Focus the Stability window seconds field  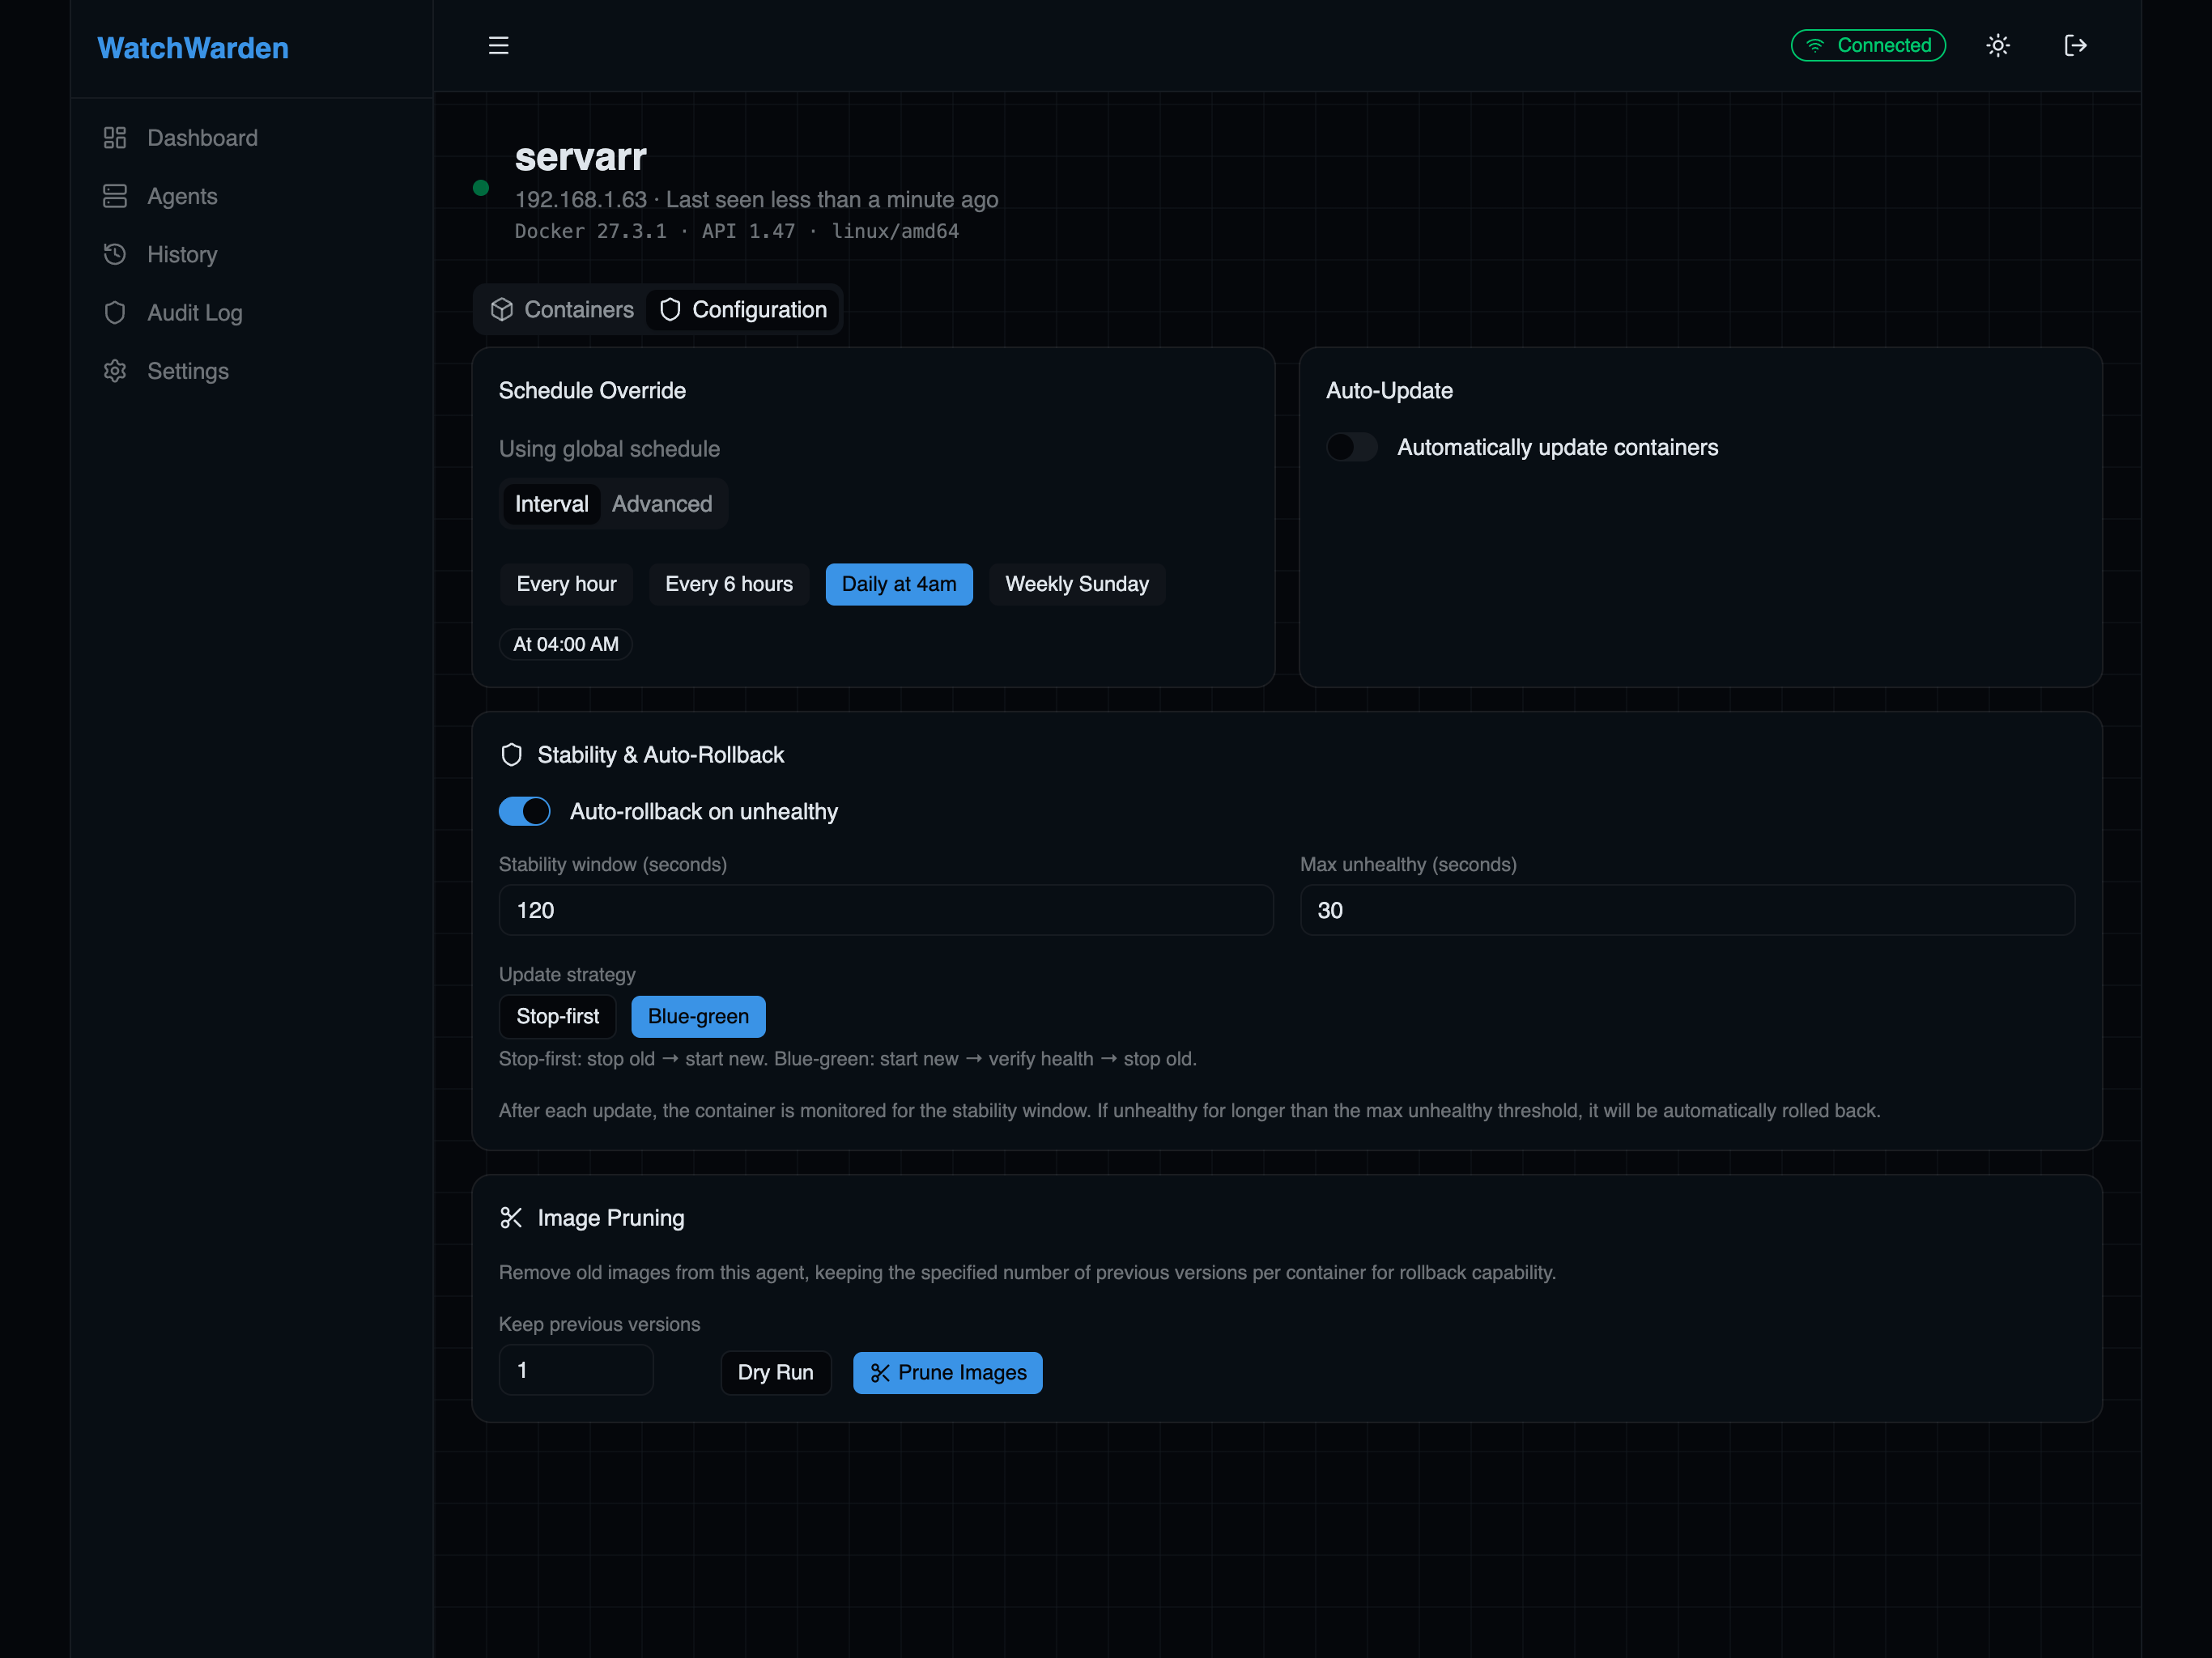pyautogui.click(x=885, y=910)
